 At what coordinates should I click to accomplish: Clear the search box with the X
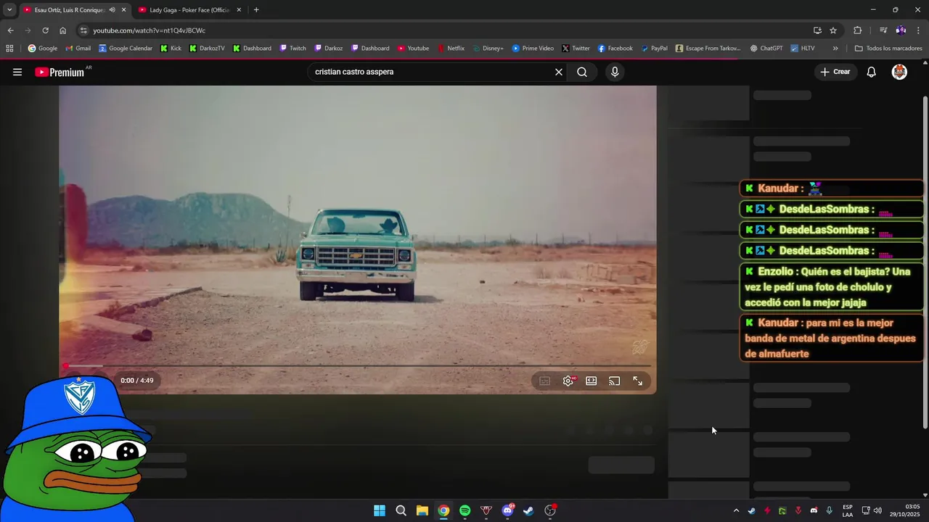coord(559,72)
